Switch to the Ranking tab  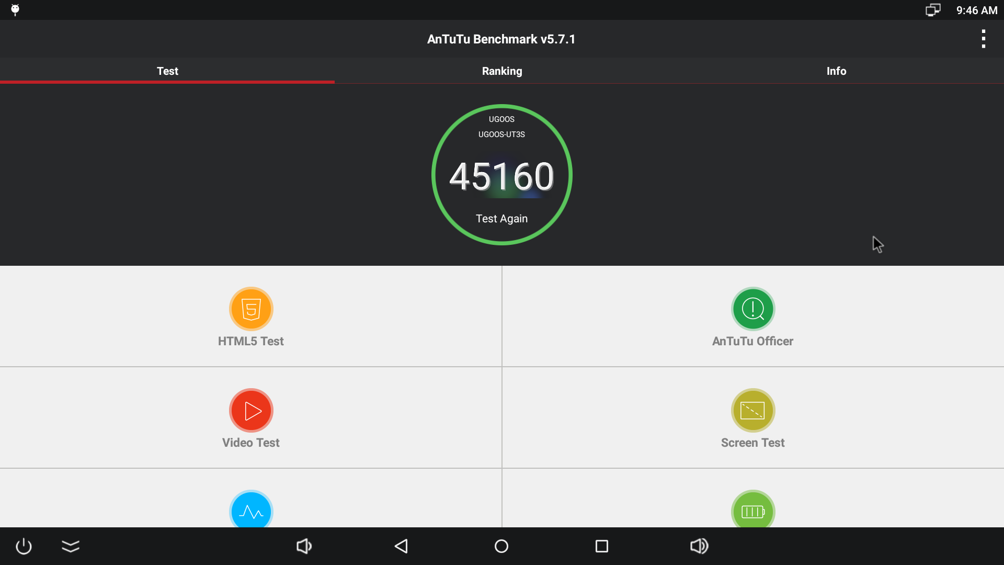502,71
